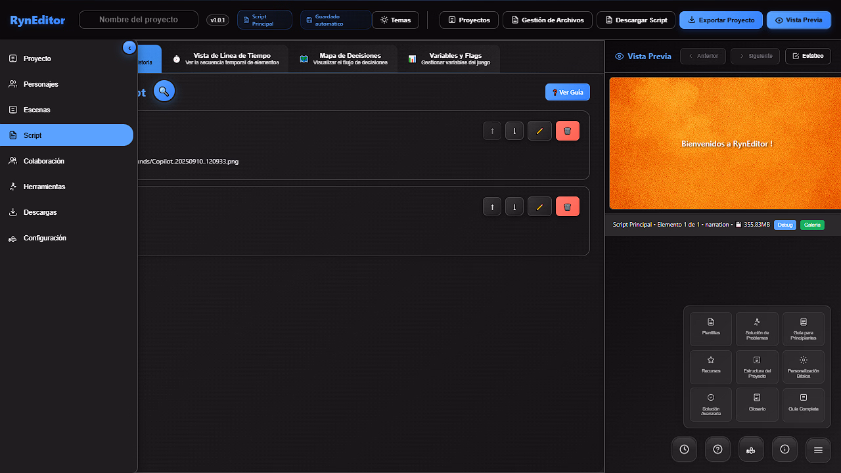The width and height of the screenshot is (841, 473).
Task: Toggle the Debug badge in preview
Action: pos(784,225)
